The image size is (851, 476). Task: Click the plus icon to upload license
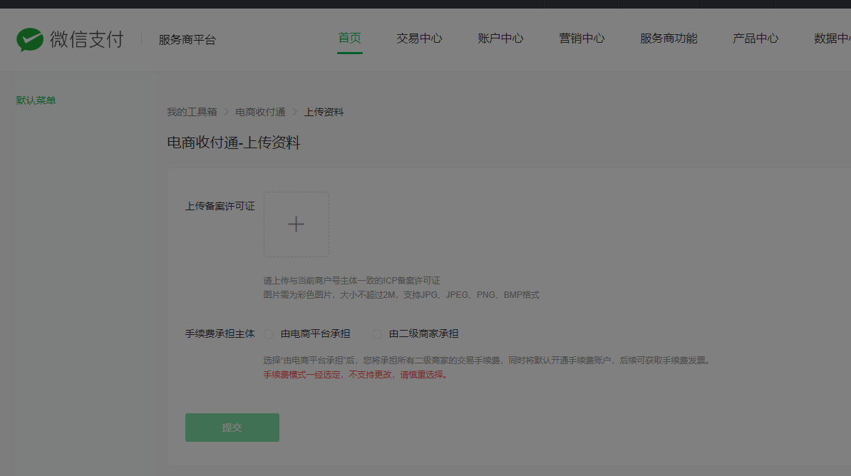coord(296,224)
